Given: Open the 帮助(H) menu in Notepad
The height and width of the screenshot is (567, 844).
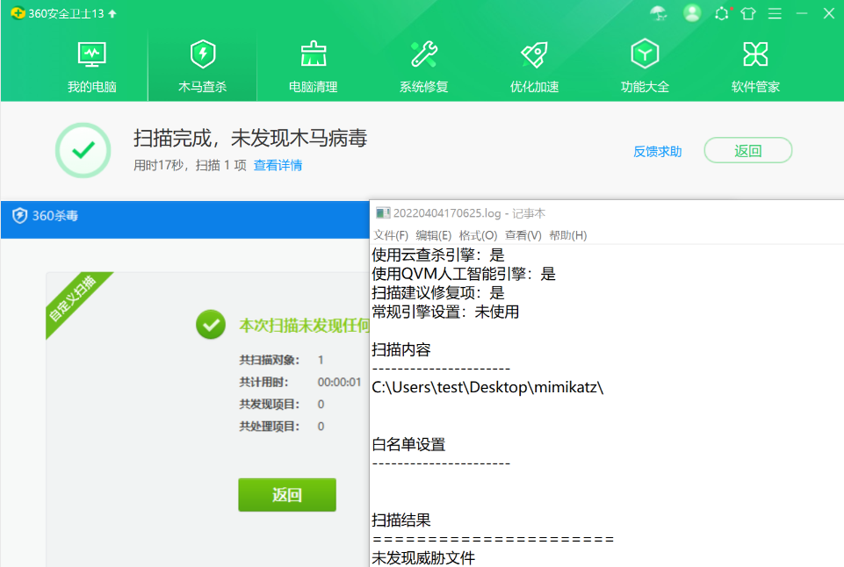Looking at the screenshot, I should click(568, 235).
